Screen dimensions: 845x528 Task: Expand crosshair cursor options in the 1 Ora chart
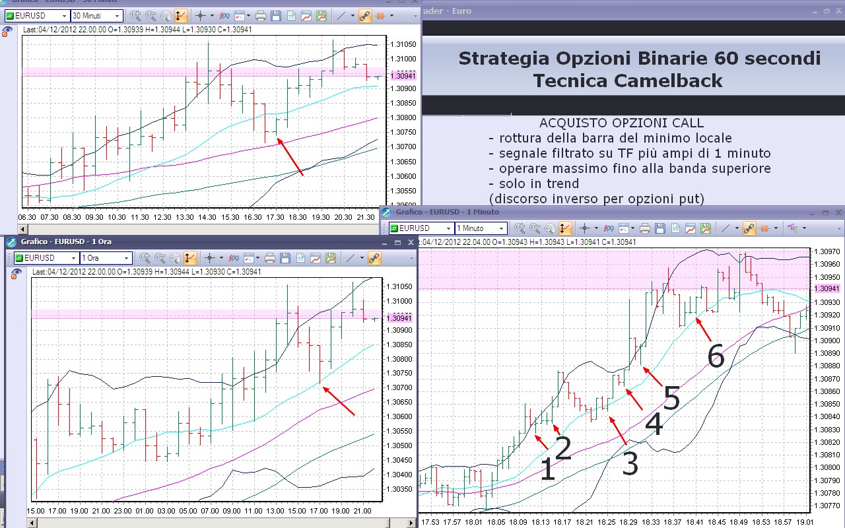[x=220, y=258]
